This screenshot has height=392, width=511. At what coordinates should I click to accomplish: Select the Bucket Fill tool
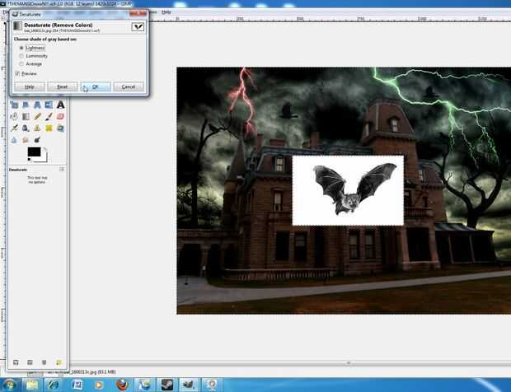pos(14,117)
